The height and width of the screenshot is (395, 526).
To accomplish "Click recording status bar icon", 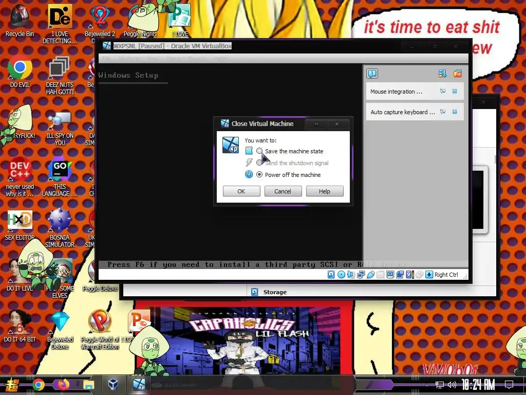I will 400,275.
